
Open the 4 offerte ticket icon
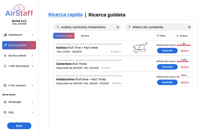140,48
